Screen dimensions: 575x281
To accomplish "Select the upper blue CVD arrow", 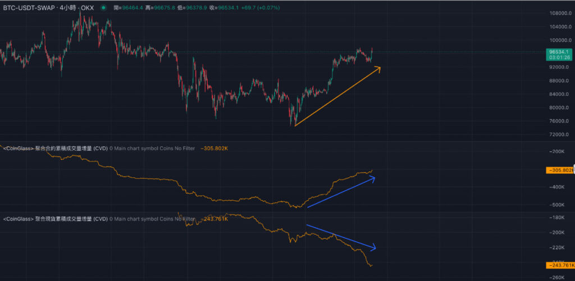I will [x=341, y=192].
